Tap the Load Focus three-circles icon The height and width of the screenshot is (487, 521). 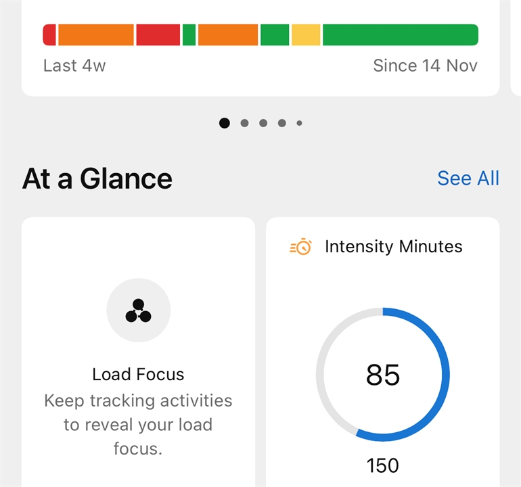tap(138, 310)
